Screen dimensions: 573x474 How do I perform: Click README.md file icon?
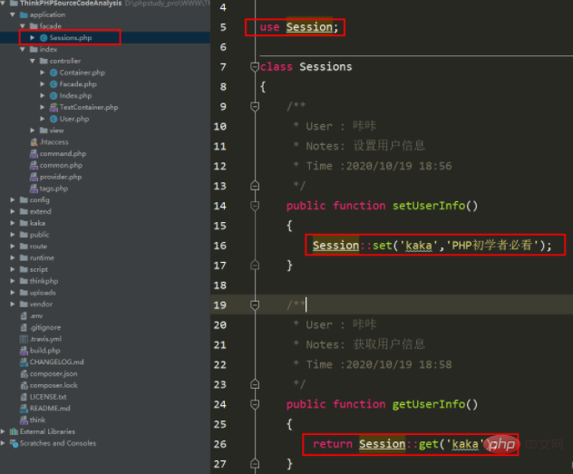(x=24, y=408)
